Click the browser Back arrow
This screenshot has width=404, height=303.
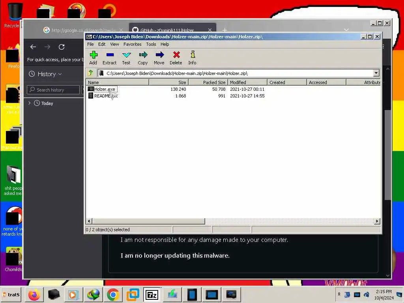tap(33, 47)
